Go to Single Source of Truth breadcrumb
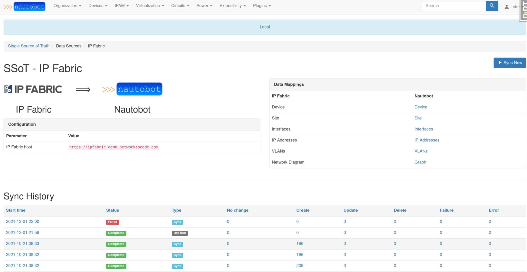Screen dimensions: 527x272 coord(29,46)
